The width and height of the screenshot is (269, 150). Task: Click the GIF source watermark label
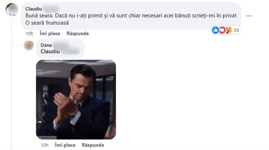tap(47, 138)
